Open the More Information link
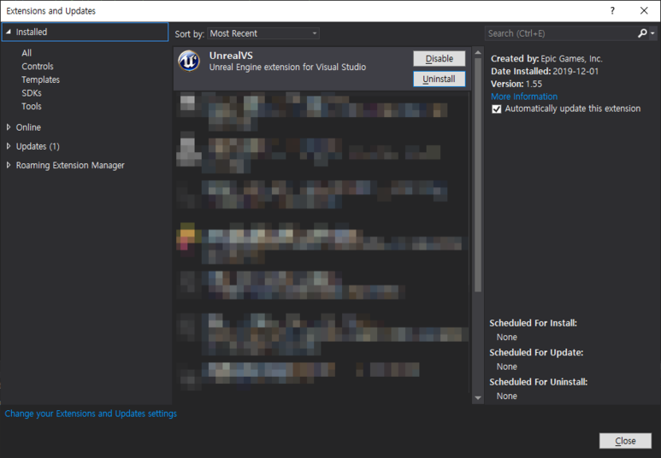 click(524, 97)
